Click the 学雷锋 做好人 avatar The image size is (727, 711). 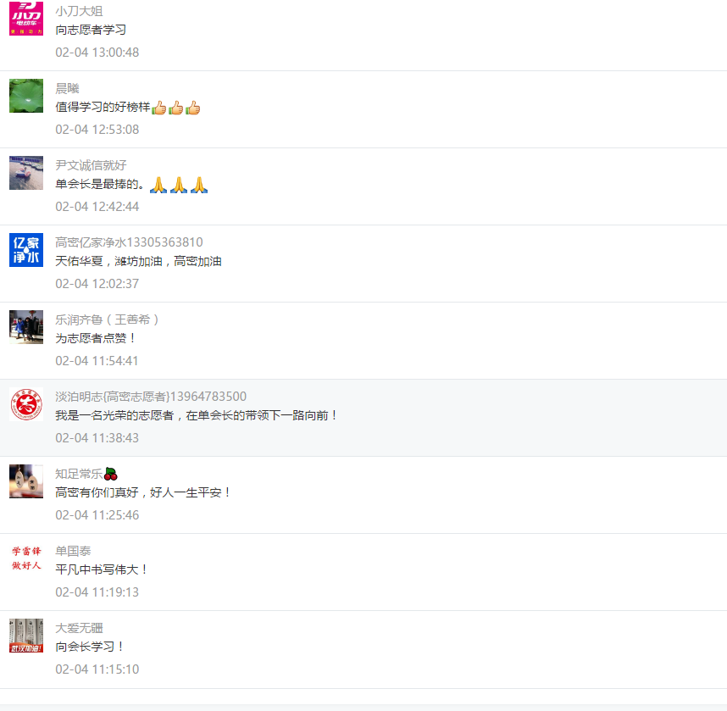click(x=26, y=558)
